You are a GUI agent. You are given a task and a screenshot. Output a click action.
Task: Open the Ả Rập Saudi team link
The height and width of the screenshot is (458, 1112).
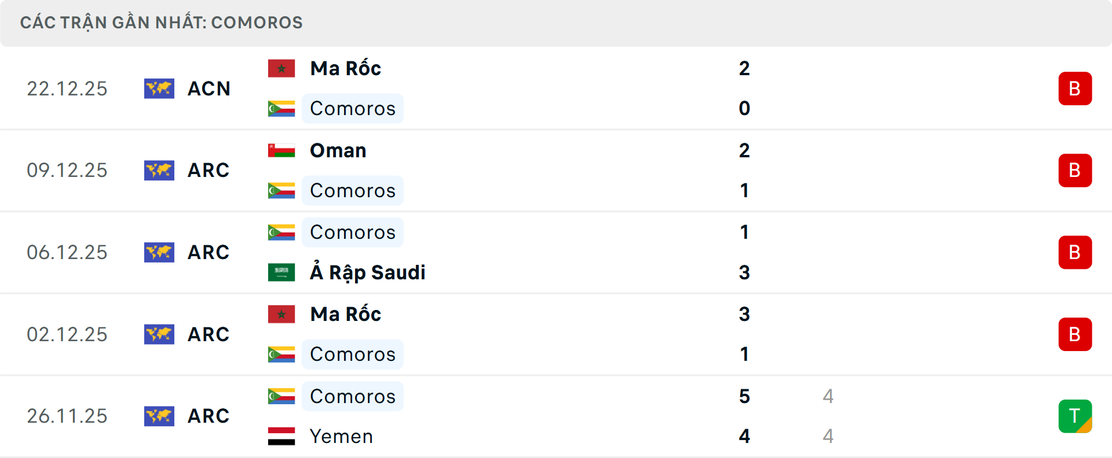(368, 272)
